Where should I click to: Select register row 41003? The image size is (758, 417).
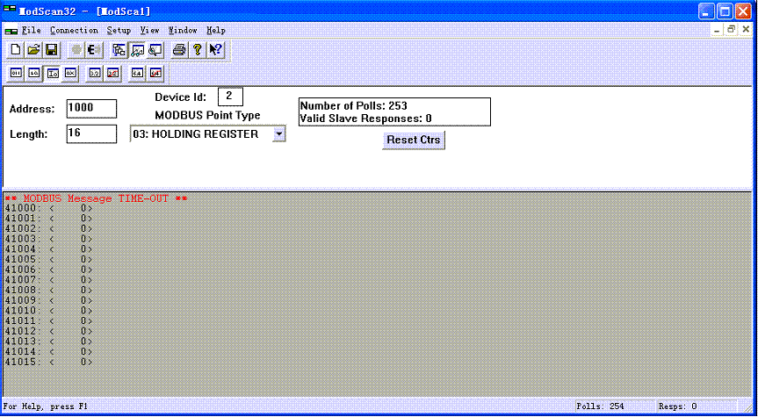pos(48,239)
